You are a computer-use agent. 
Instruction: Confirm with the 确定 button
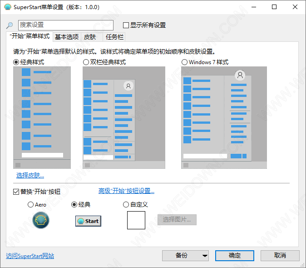pos(235,255)
